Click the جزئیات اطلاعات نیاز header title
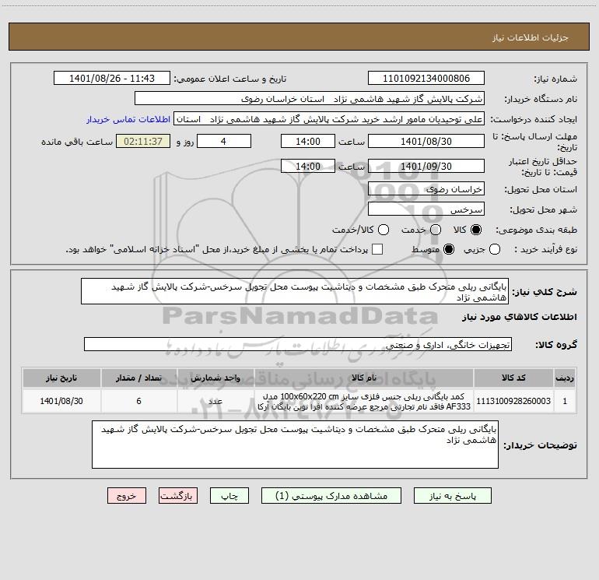Viewport: 599px width, 580px height. 531,37
